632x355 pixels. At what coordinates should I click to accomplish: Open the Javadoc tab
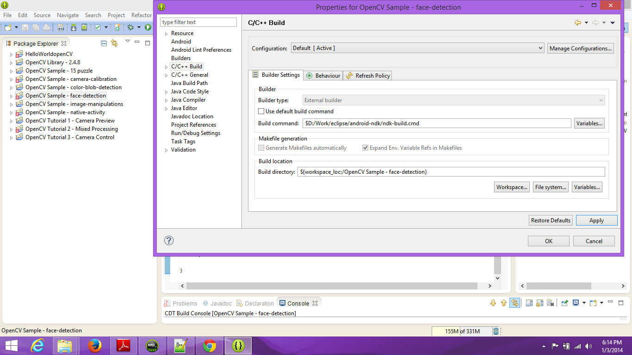pos(217,304)
